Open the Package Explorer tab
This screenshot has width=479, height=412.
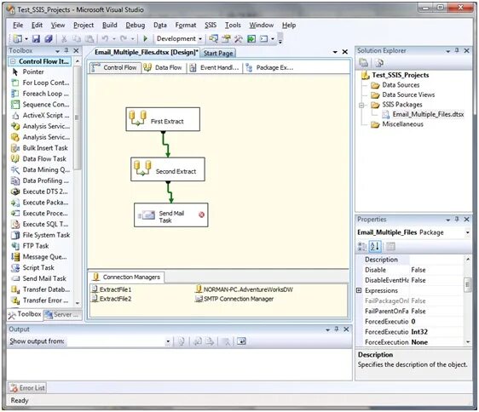pyautogui.click(x=270, y=68)
